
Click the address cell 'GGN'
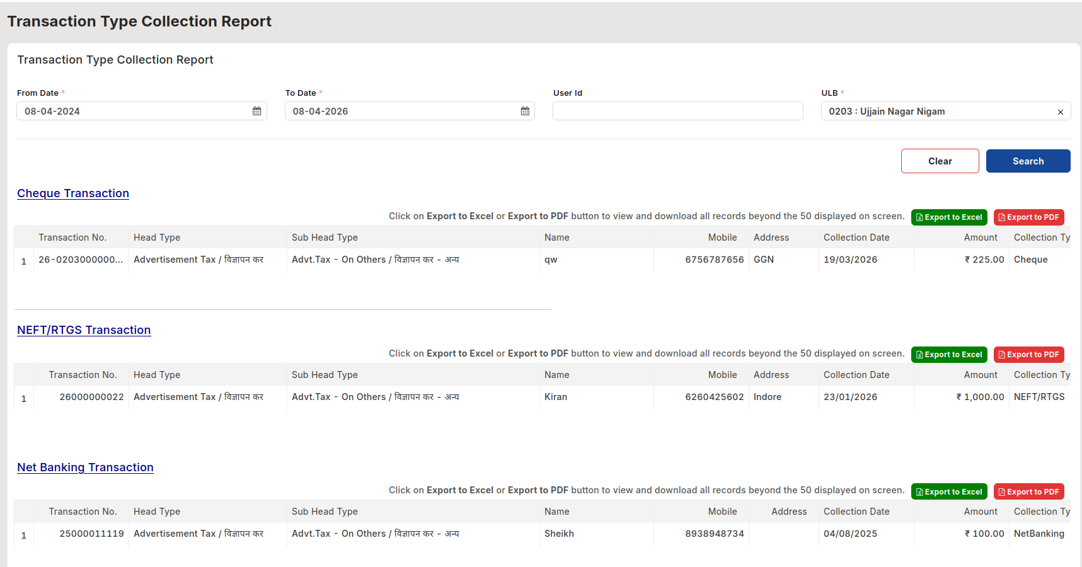pyautogui.click(x=784, y=260)
